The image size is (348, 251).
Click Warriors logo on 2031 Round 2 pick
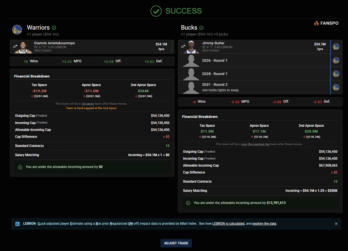point(336,87)
